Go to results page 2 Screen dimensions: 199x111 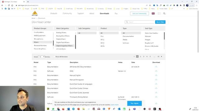pos(140,56)
